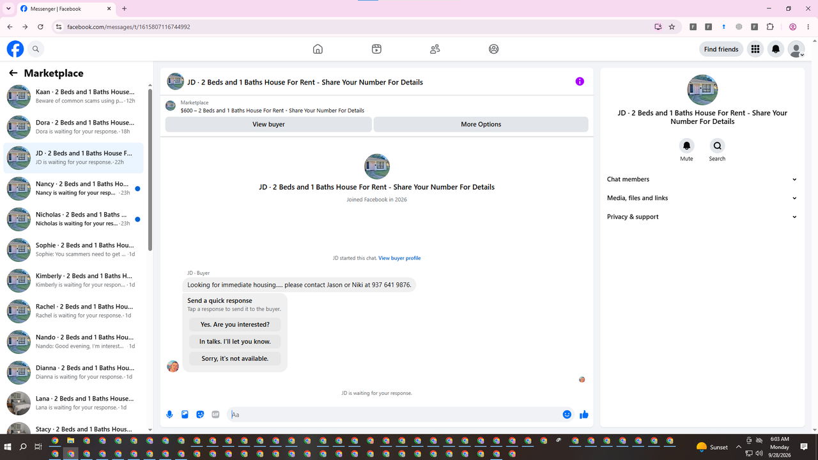Click the taskbar clock and date

pyautogui.click(x=780, y=447)
